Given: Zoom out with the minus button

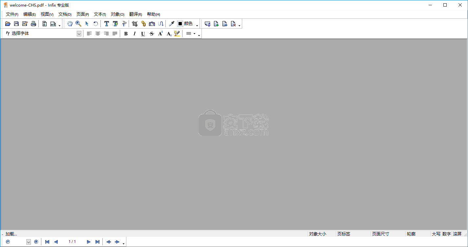Looking at the screenshot, I should point(8,242).
